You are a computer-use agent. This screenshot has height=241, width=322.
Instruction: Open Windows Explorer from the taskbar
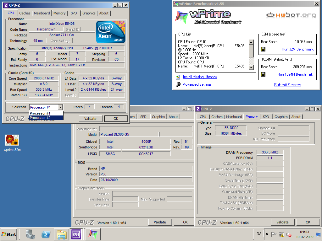point(62,234)
